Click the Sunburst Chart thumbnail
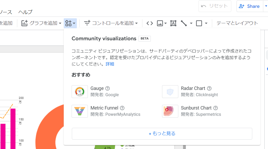Image resolution: width=268 pixels, height=149 pixels. pyautogui.click(x=170, y=111)
